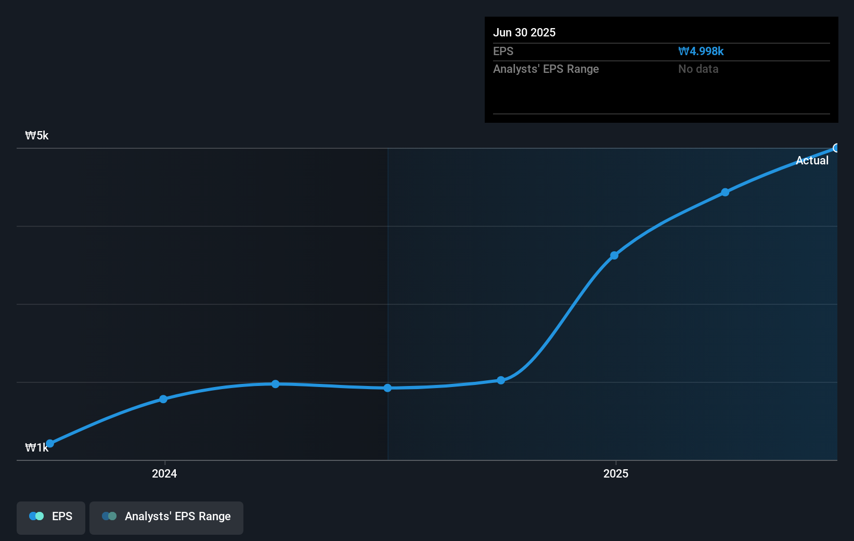Screen dimensions: 854x541
Task: Select the 2024 axis label
Action: click(x=164, y=473)
